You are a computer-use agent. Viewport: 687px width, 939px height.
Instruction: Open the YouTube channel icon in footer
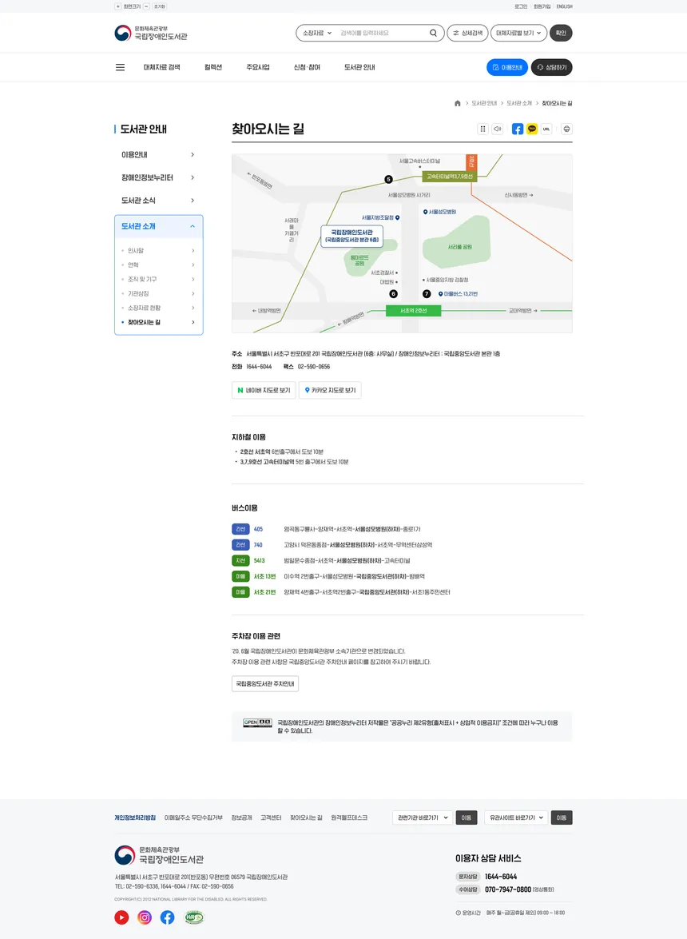[121, 917]
